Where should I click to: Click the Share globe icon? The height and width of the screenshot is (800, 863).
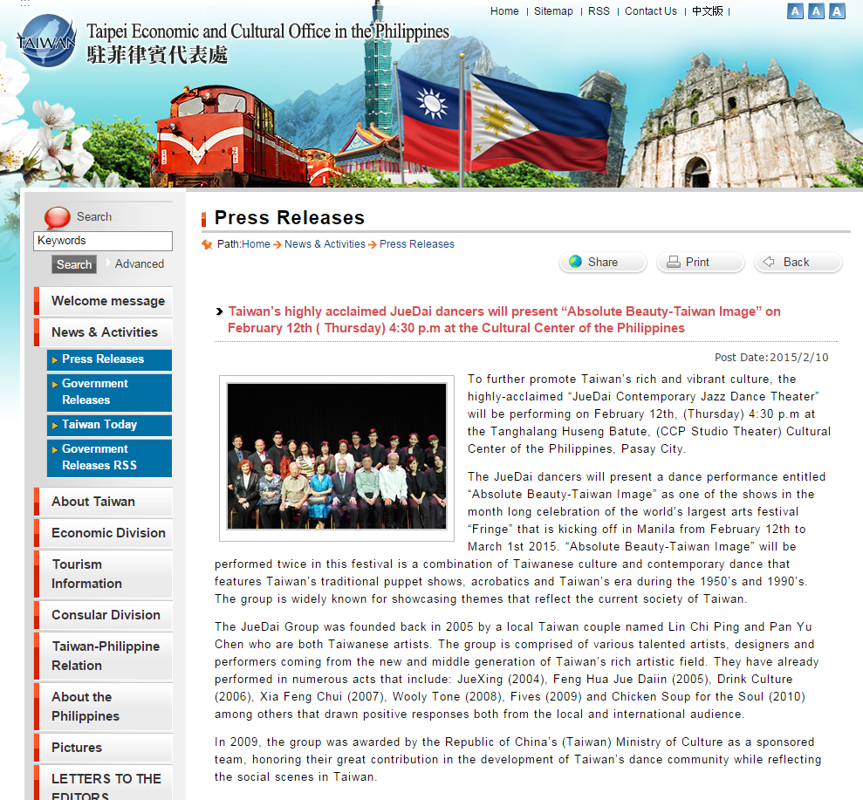575,262
